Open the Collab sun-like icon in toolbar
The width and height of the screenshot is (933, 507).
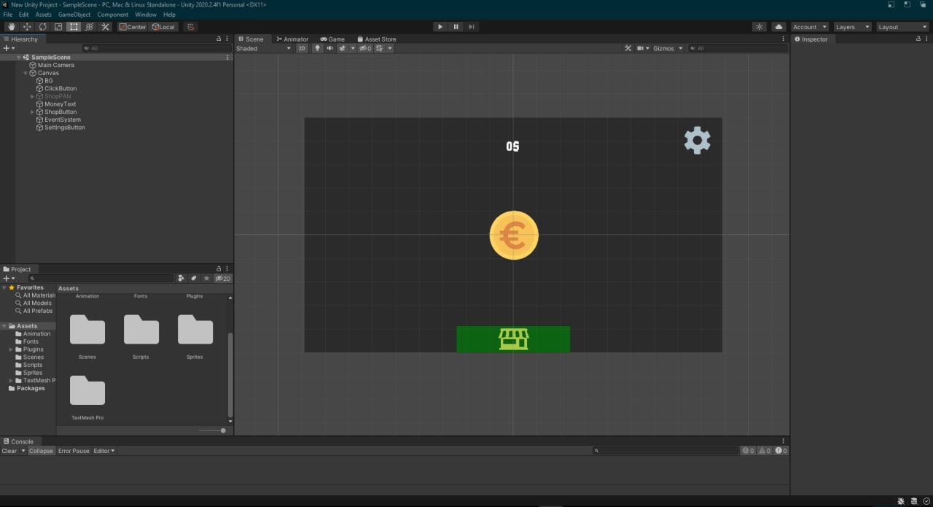760,27
